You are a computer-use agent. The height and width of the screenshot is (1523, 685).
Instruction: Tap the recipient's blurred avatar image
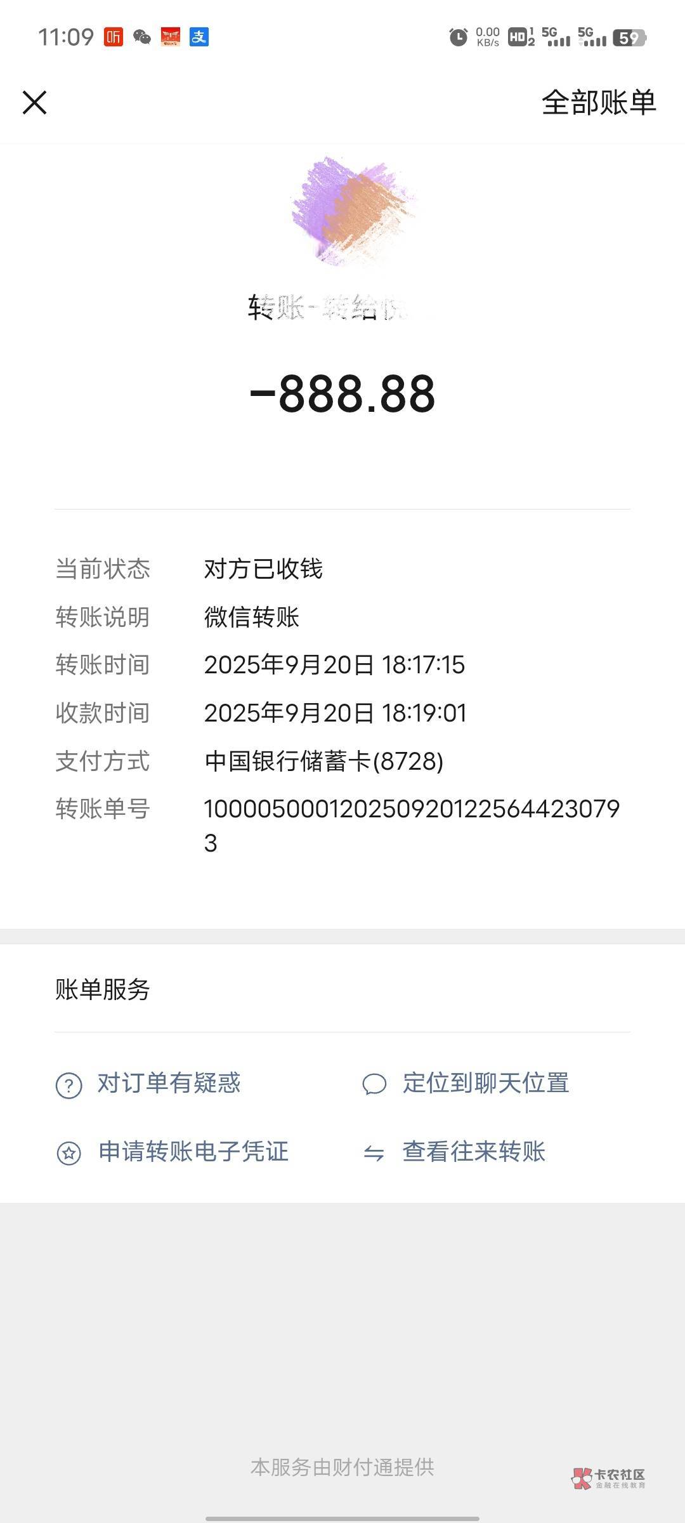[x=352, y=211]
